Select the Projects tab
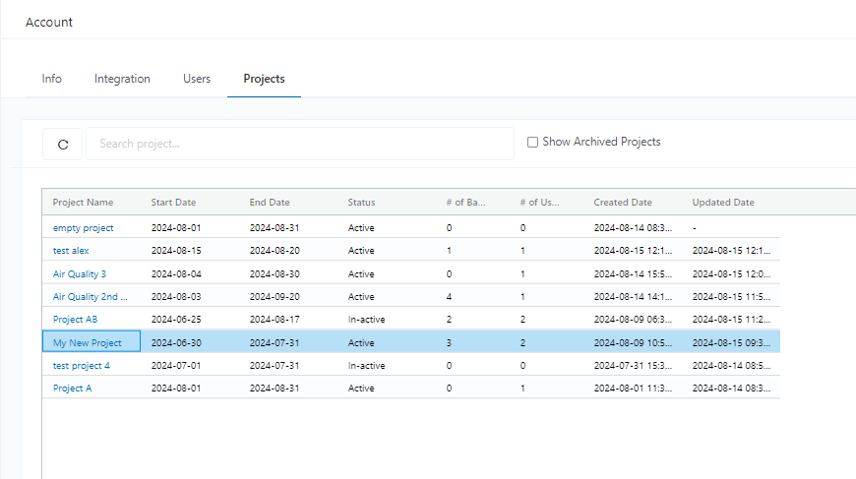The width and height of the screenshot is (856, 479). tap(264, 79)
